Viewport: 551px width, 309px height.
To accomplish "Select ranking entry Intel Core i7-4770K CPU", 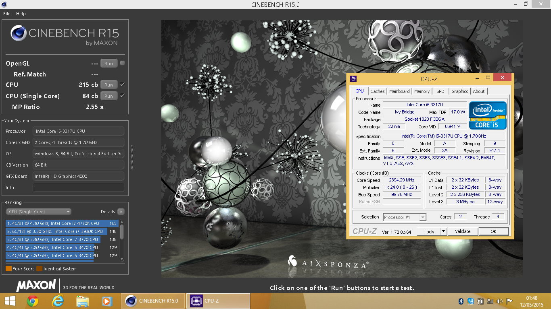I will point(62,223).
